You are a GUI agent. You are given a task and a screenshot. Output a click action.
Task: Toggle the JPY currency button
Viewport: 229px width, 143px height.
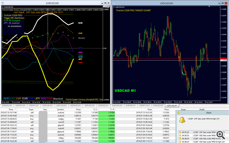pos(38,99)
